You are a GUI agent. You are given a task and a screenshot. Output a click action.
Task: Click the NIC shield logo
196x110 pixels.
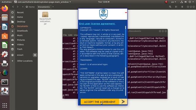104,14
